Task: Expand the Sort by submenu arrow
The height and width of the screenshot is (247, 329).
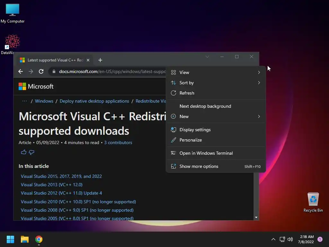Action: [x=259, y=83]
